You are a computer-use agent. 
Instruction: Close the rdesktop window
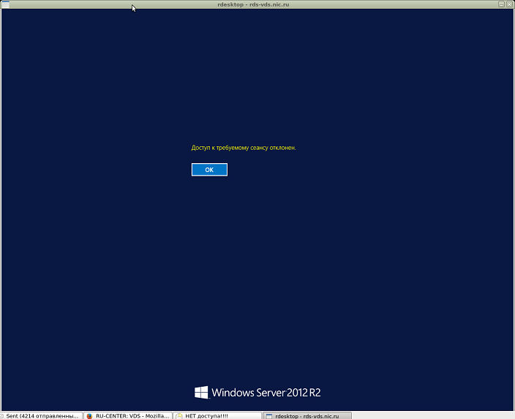pyautogui.click(x=510, y=4)
